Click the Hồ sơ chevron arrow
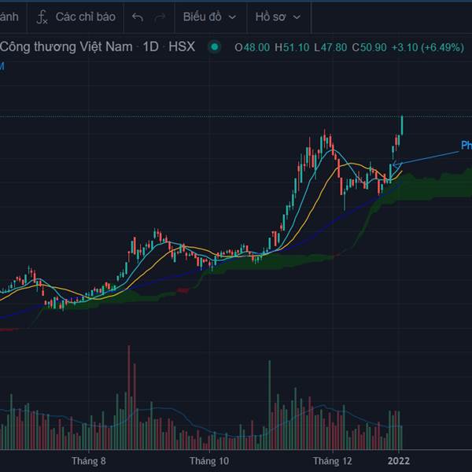 (297, 17)
